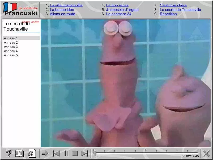Screen dimensions: 213x160
Task: Click the right arrow continue icon
Action: pyautogui.click(x=45, y=154)
